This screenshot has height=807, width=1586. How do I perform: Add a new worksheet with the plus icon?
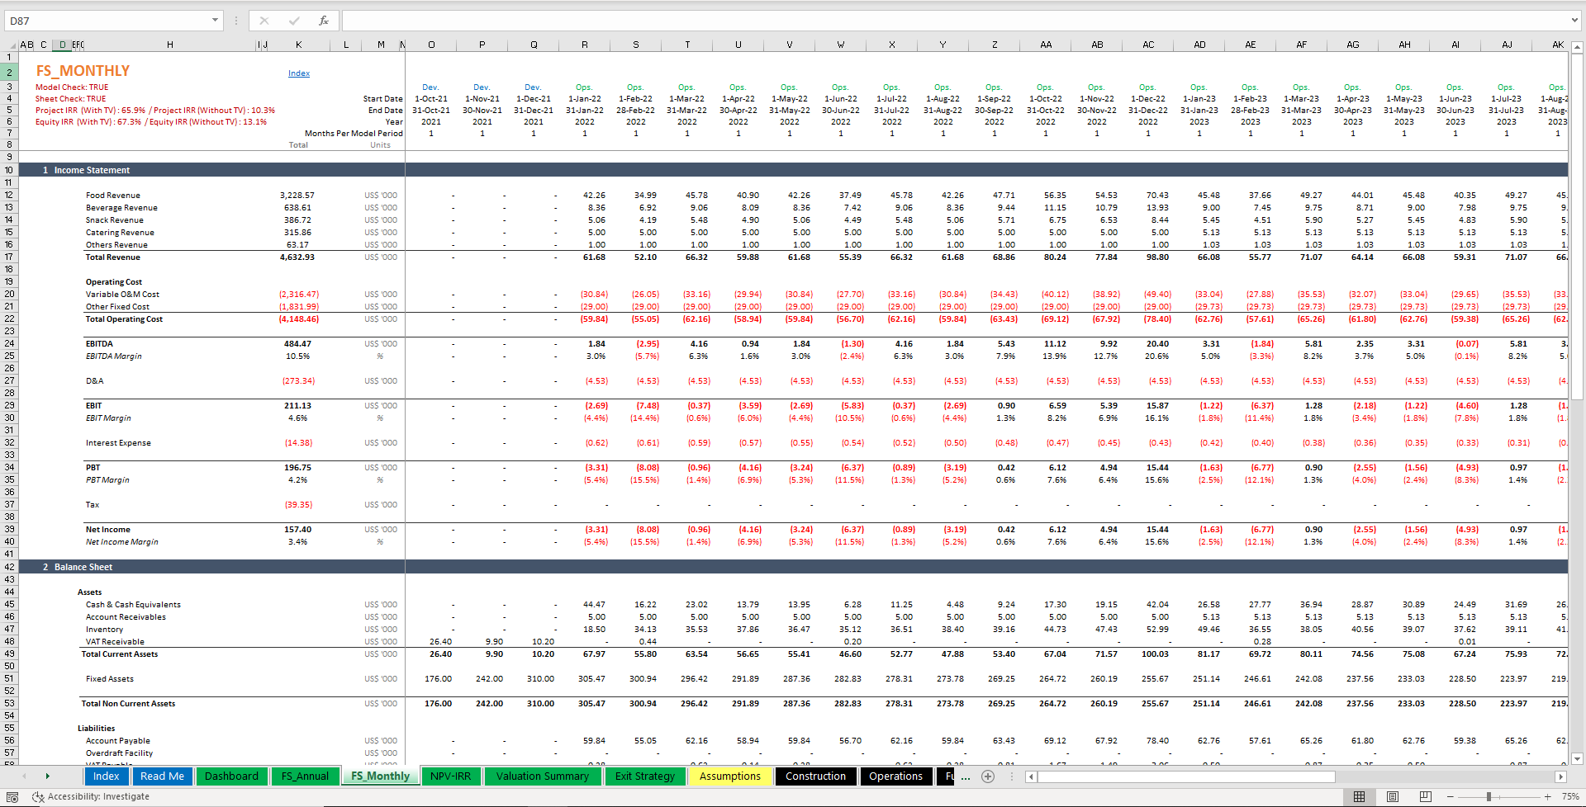click(x=988, y=776)
